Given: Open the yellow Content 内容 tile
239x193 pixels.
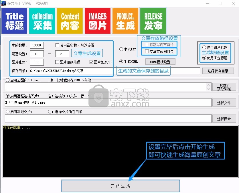Looking at the screenshot, I should [70, 21].
